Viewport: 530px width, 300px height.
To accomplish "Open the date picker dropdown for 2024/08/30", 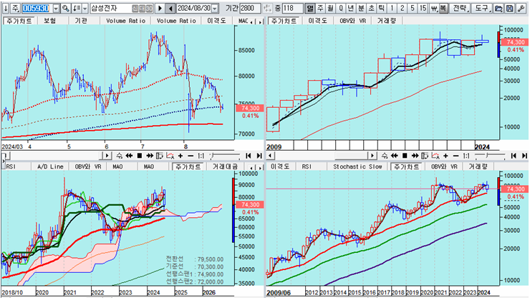I will point(215,8).
